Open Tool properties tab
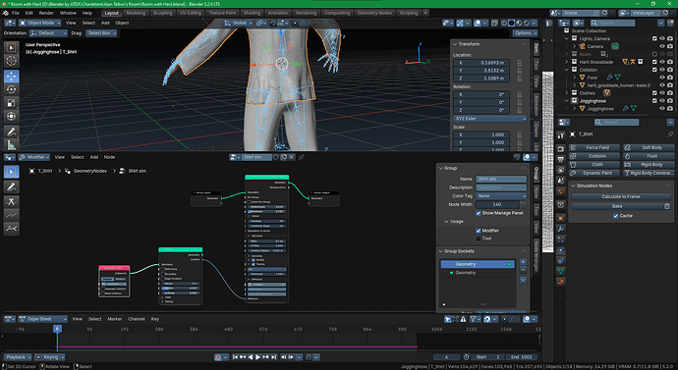 [561, 135]
